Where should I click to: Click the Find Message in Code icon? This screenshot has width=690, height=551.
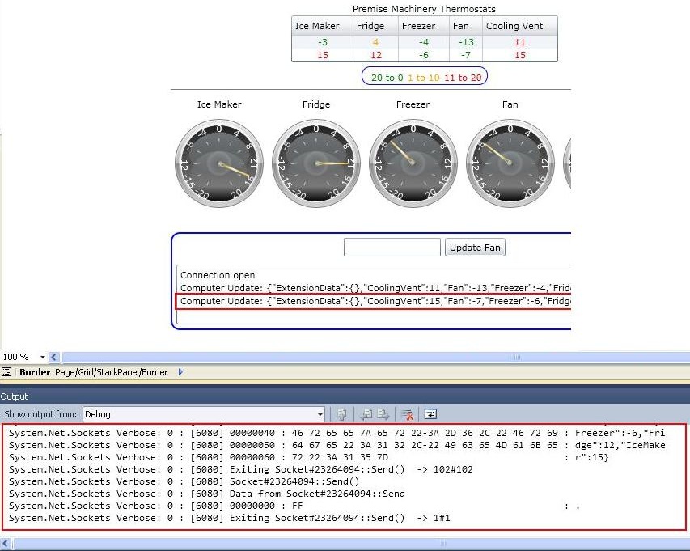341,414
